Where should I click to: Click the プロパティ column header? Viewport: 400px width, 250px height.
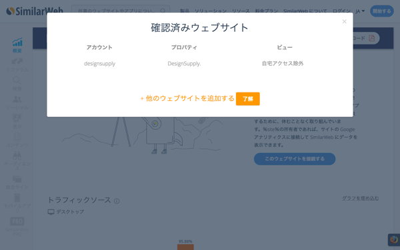[x=184, y=47]
